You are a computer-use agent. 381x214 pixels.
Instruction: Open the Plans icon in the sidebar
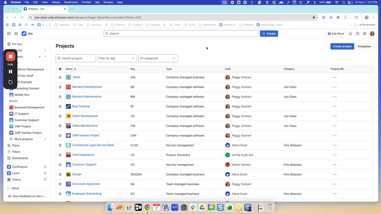(9, 145)
